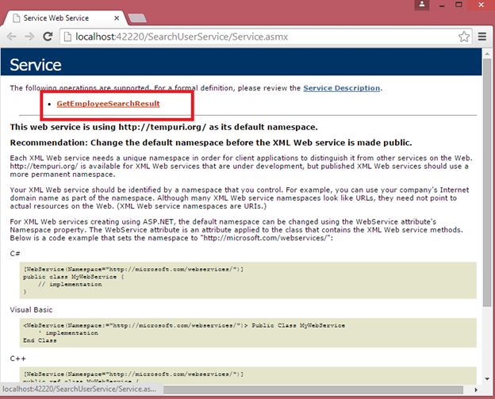Click the 'C#' code section label

tap(15, 254)
